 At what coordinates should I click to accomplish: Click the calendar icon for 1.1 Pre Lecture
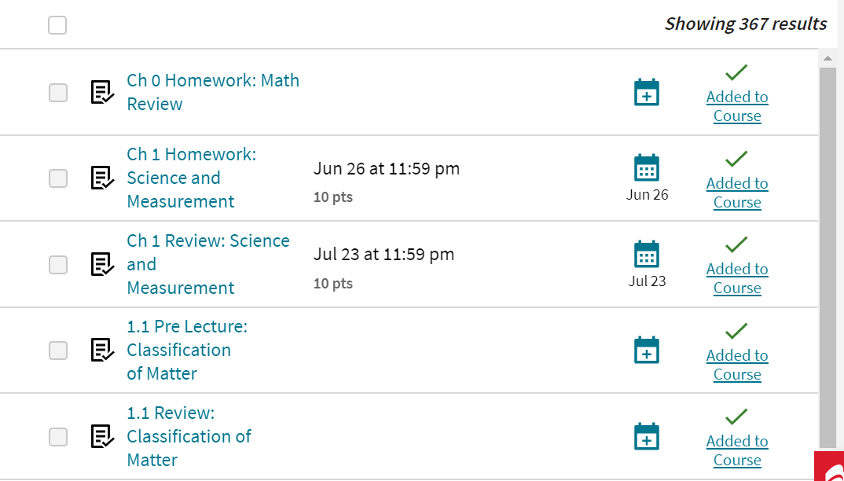[x=646, y=351]
